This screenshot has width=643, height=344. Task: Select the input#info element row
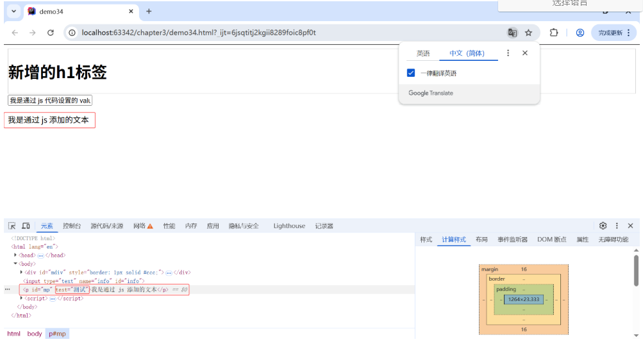pyautogui.click(x=209, y=281)
